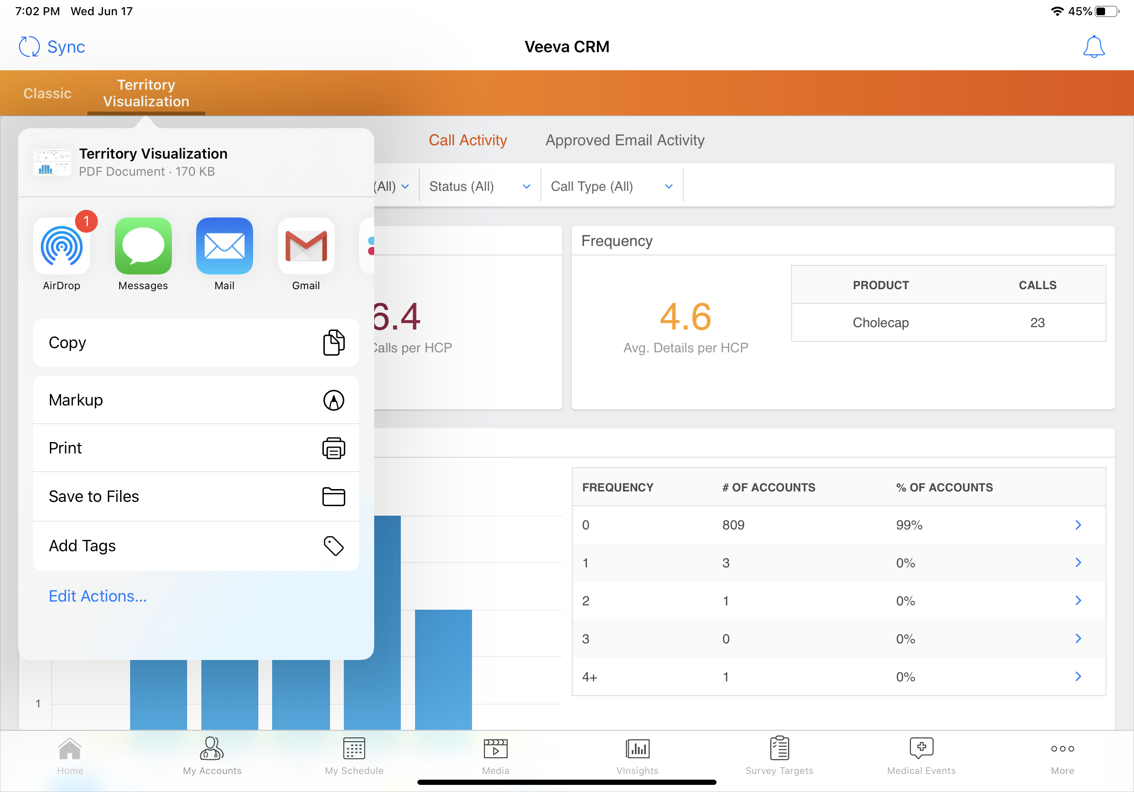Screen dimensions: 1134x792
Task: Tap the Edit Actions link
Action: pos(97,596)
